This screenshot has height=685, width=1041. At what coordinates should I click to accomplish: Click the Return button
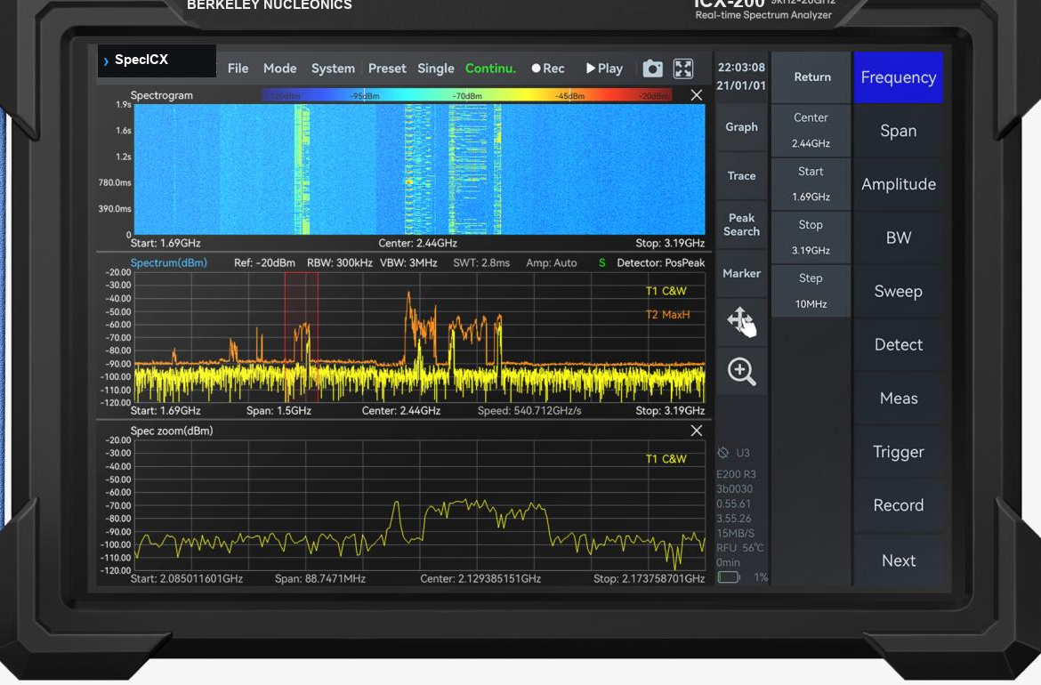[811, 77]
